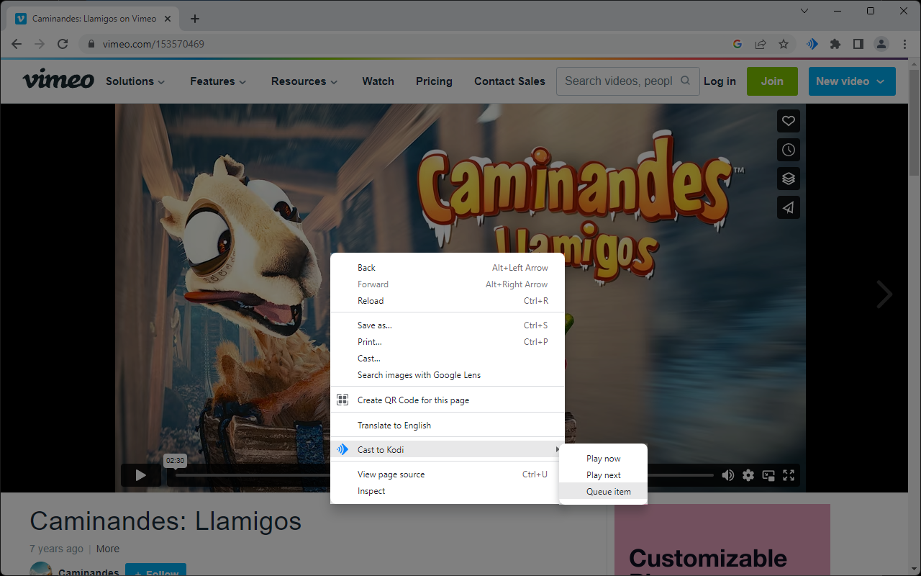Viewport: 921px width, 576px height.
Task: Select Create QR Code for this page
Action: (448, 400)
